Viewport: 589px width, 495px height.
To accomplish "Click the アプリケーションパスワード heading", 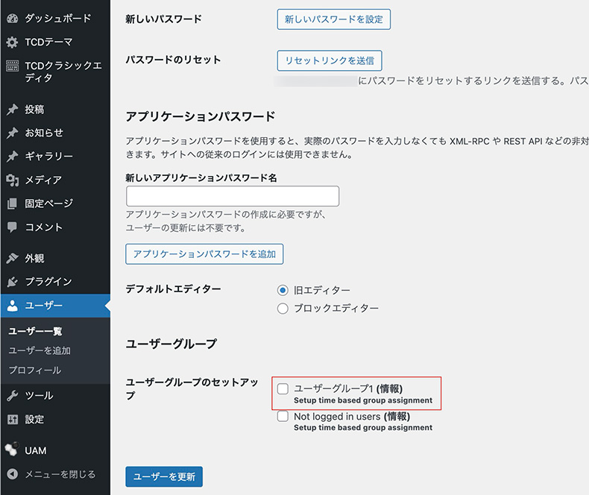I will (201, 116).
